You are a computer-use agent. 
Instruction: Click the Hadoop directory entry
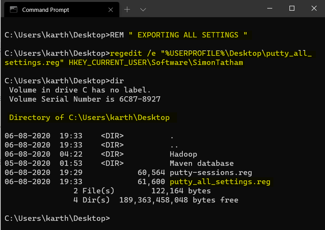pos(183,154)
